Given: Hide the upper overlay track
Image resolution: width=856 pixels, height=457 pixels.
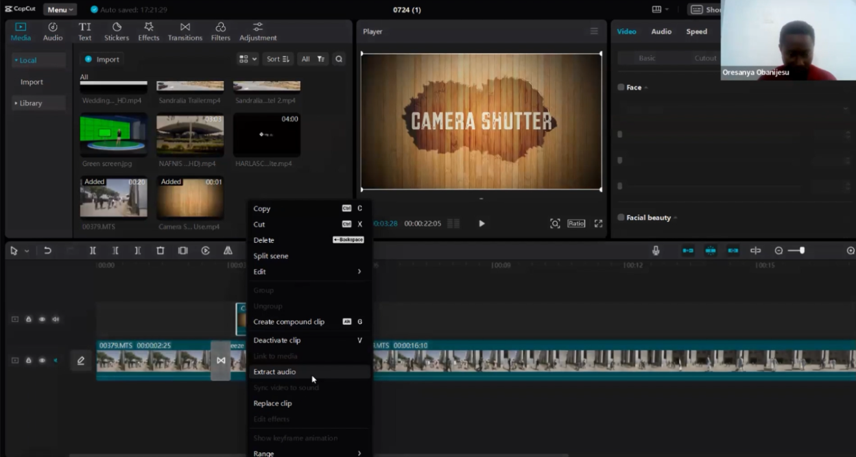Looking at the screenshot, I should [42, 319].
